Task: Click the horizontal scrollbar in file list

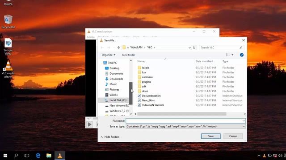Action: click(182, 114)
